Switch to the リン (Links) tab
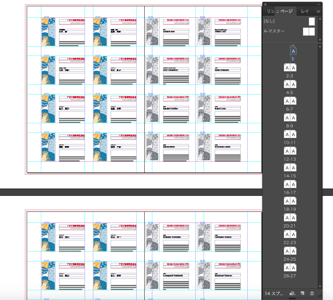This screenshot has height=300, width=333. (x=270, y=11)
